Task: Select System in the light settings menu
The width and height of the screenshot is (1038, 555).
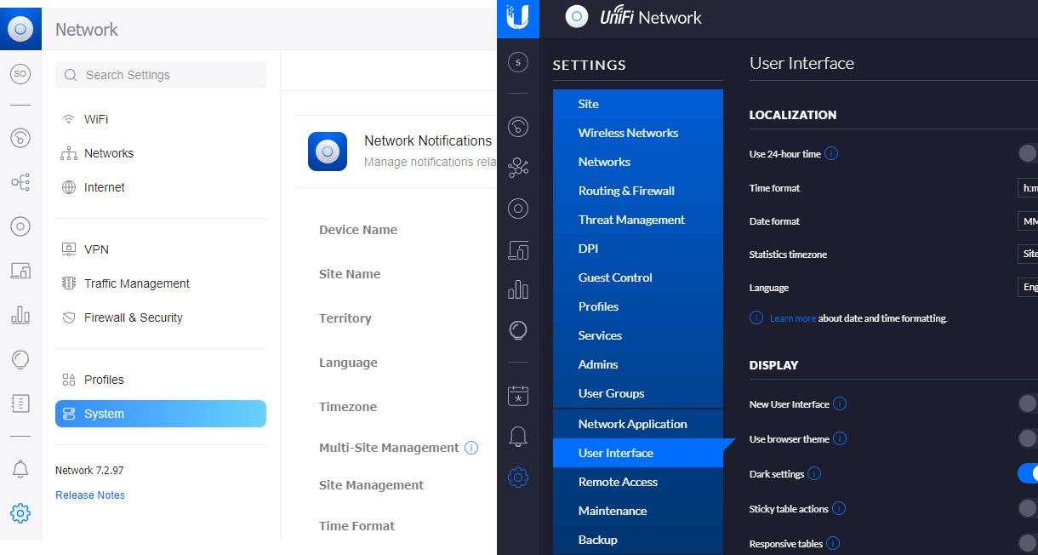Action: [x=161, y=414]
